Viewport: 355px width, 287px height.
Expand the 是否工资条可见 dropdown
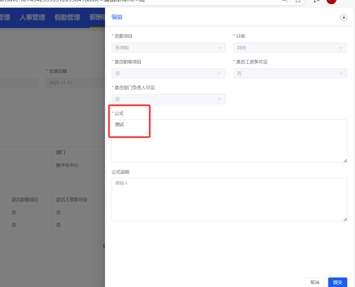[x=290, y=73]
